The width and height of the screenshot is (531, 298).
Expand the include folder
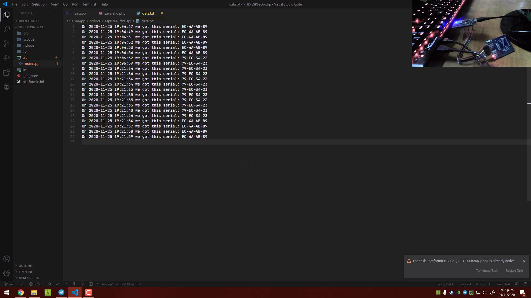point(28,45)
